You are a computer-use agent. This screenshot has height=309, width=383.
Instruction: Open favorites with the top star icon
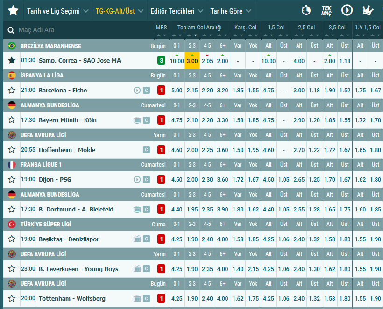click(x=13, y=11)
